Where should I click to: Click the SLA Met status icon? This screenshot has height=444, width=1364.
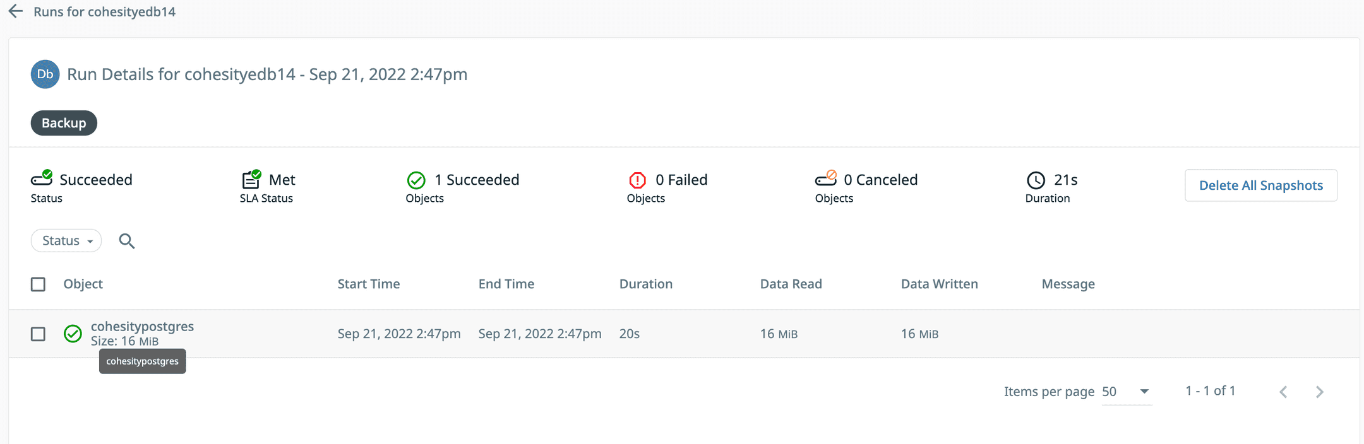click(x=251, y=179)
